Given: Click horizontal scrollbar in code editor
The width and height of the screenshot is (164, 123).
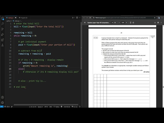Looking at the screenshot, I should (x=46, y=105).
